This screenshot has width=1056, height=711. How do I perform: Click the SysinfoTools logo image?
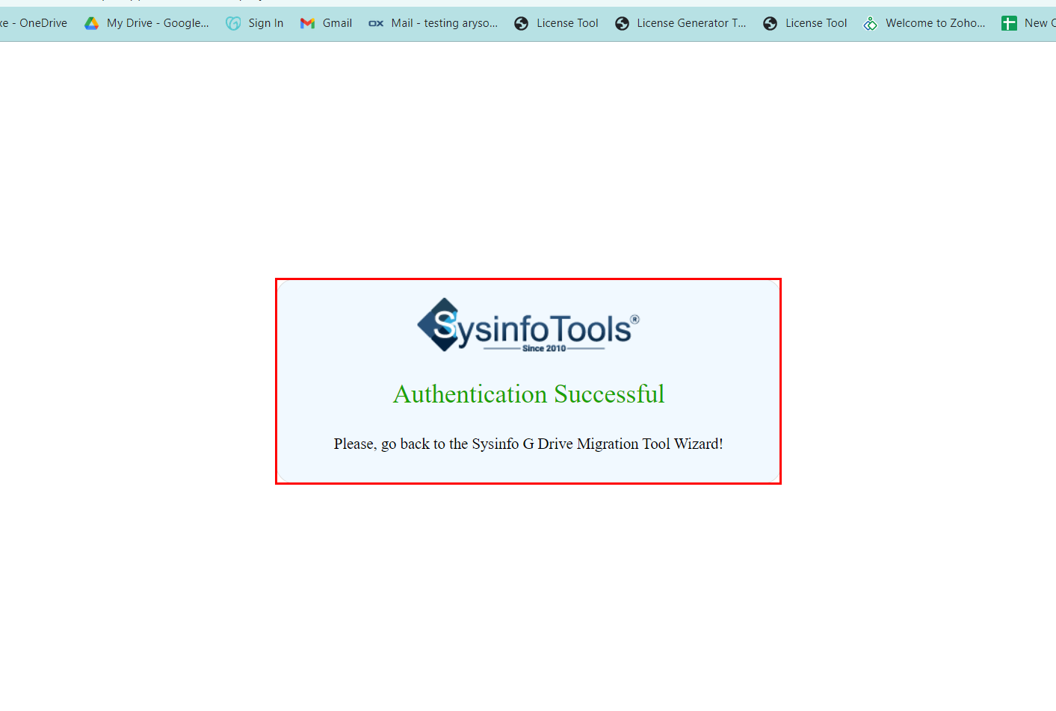tap(528, 326)
